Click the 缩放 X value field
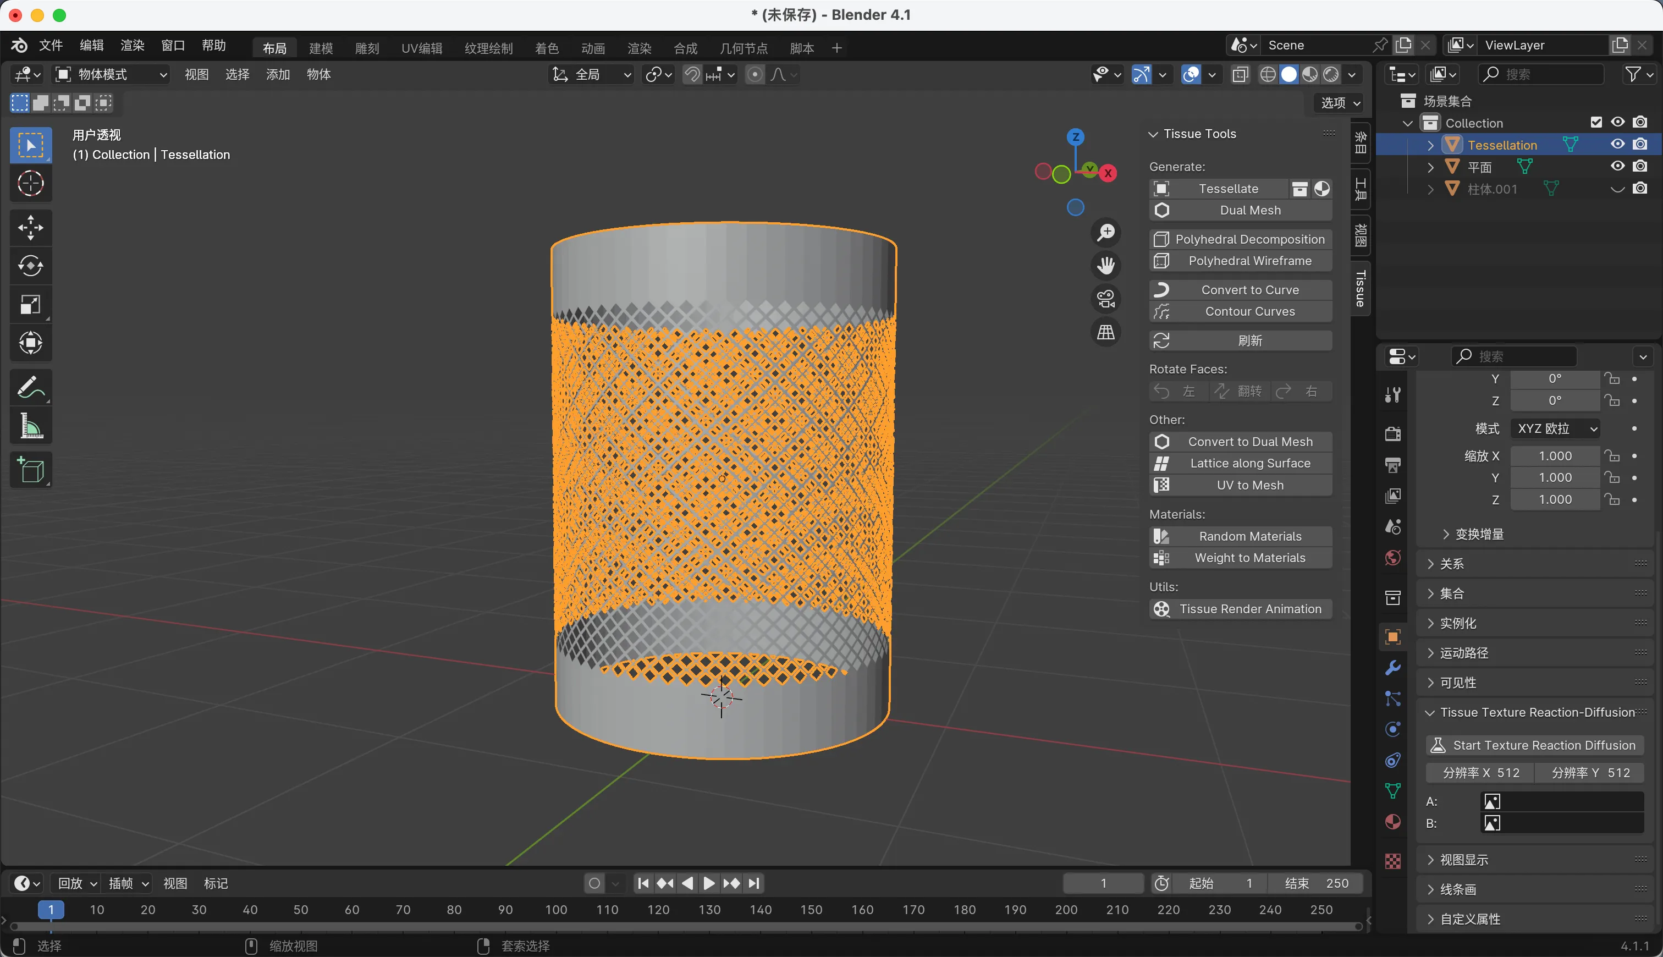The image size is (1663, 957). (1555, 455)
